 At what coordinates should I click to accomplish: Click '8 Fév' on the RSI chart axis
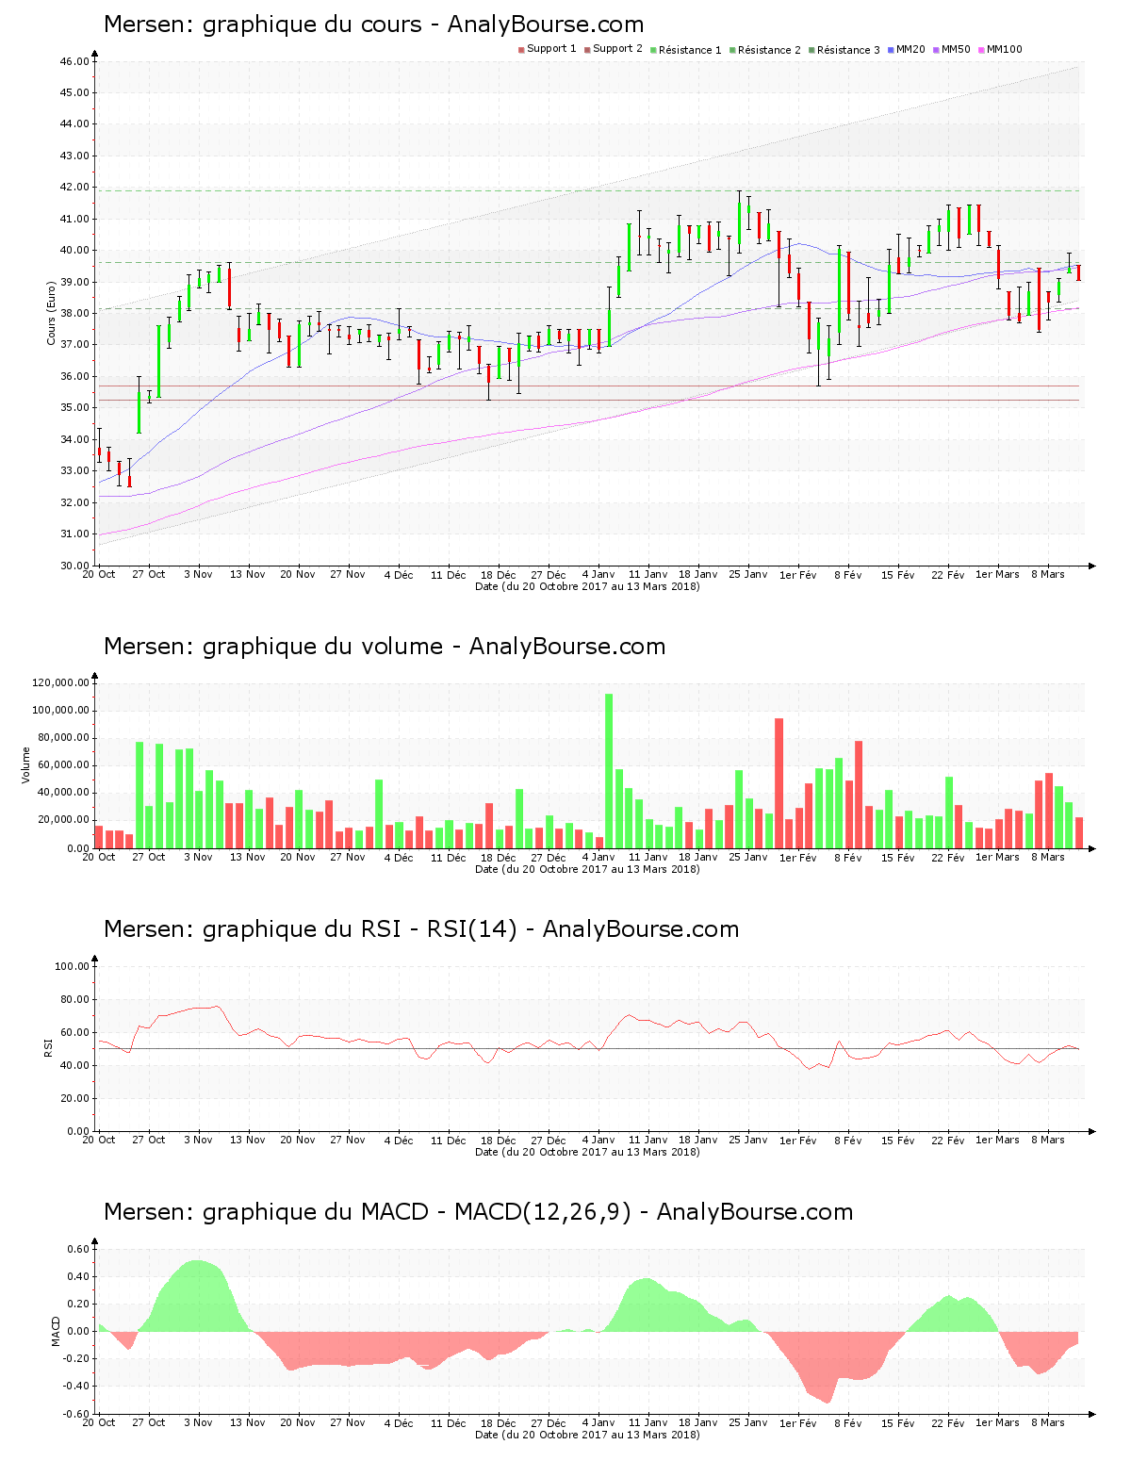click(x=848, y=1140)
